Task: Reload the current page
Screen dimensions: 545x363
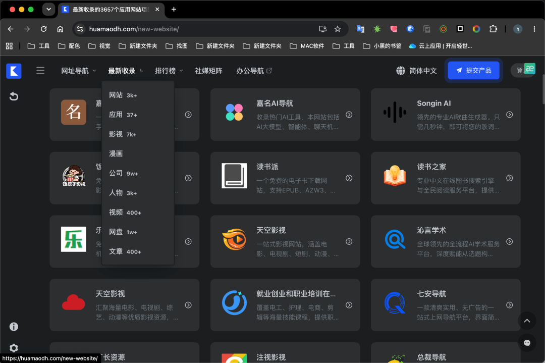Action: (x=43, y=29)
